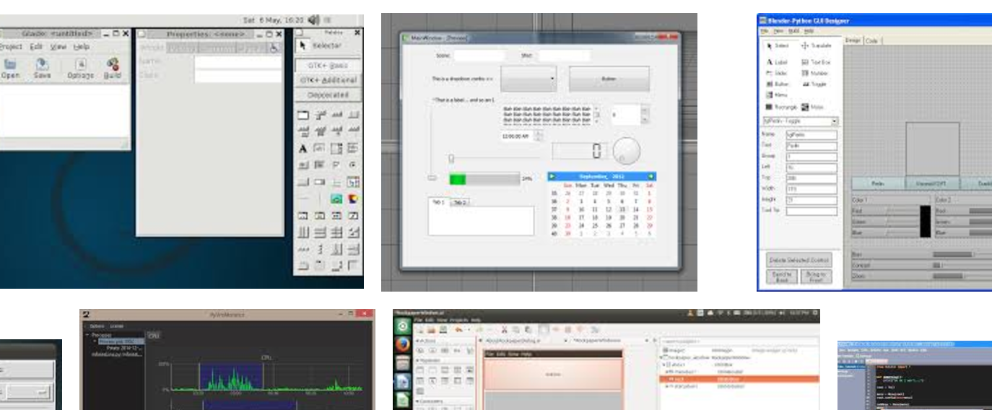Open the dropdown combo box in MainWindow
Image resolution: width=992 pixels, height=410 pixels.
[528, 78]
